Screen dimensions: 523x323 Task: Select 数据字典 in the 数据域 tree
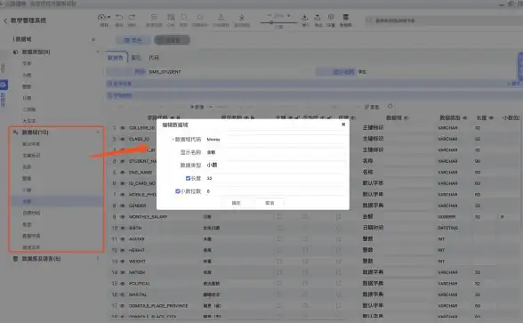point(31,236)
